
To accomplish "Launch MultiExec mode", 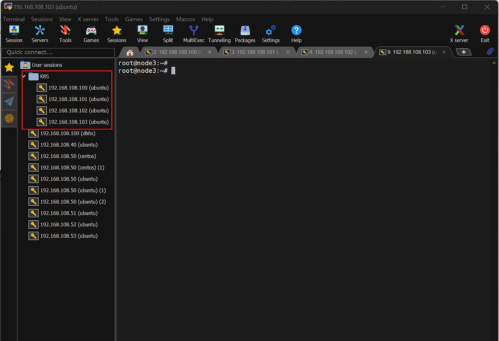I will pyautogui.click(x=194, y=34).
